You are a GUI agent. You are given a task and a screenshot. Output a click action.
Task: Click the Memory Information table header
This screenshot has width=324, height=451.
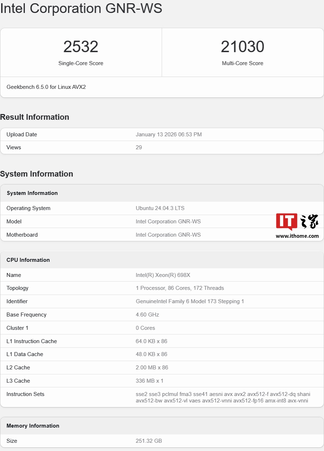(33, 426)
